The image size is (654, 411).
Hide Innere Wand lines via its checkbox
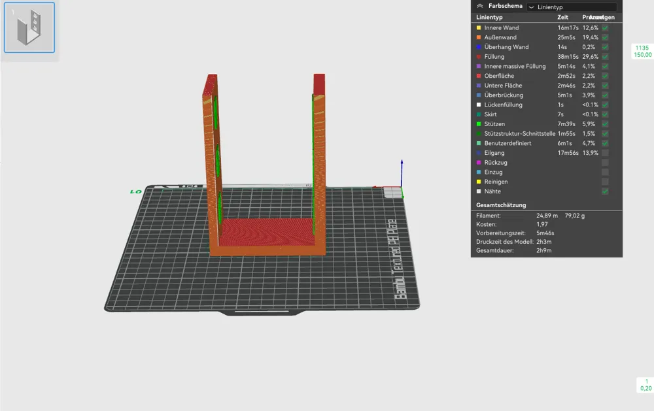point(605,28)
